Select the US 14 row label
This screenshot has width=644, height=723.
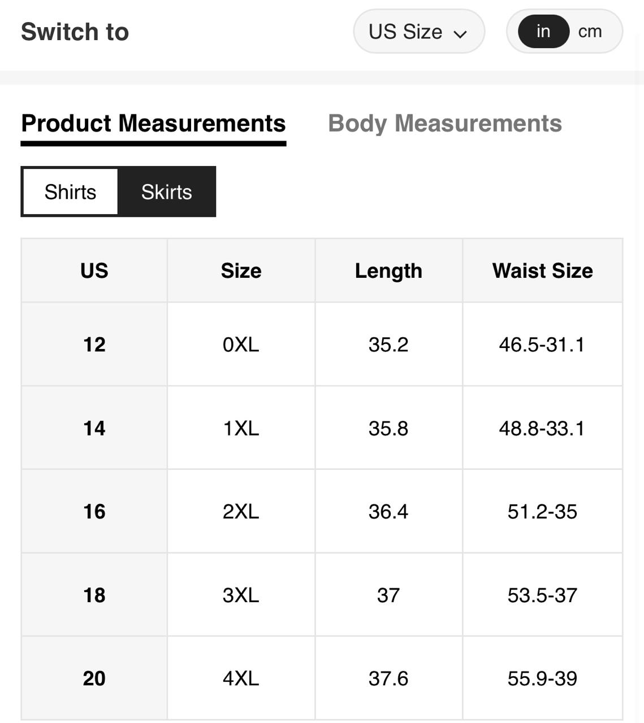tap(94, 428)
